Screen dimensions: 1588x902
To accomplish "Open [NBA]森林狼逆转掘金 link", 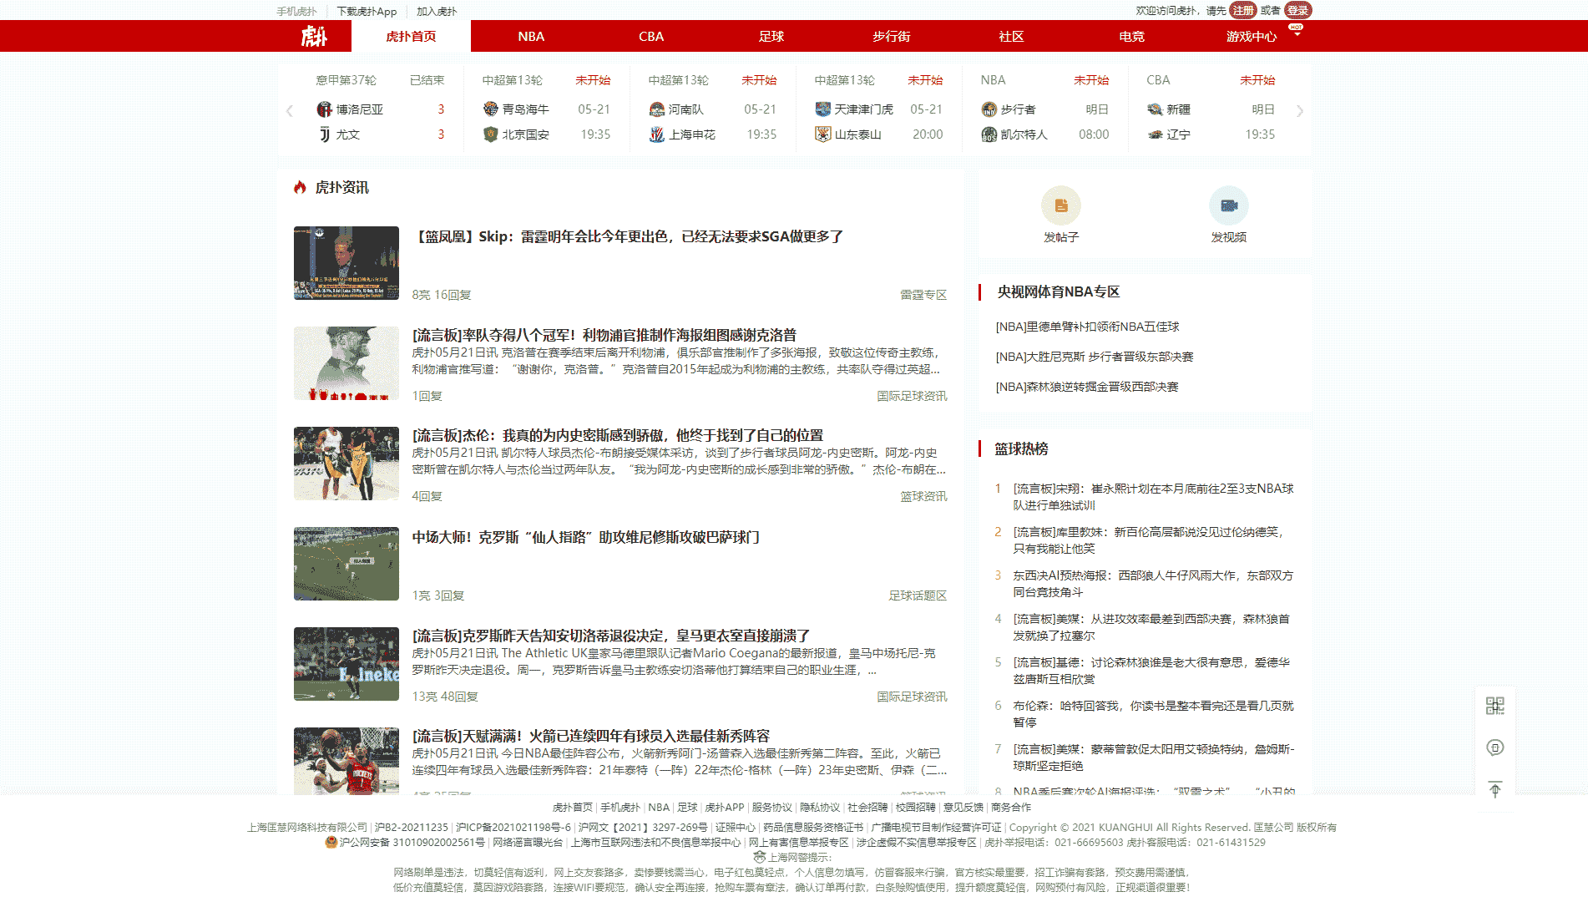I will [x=1087, y=387].
